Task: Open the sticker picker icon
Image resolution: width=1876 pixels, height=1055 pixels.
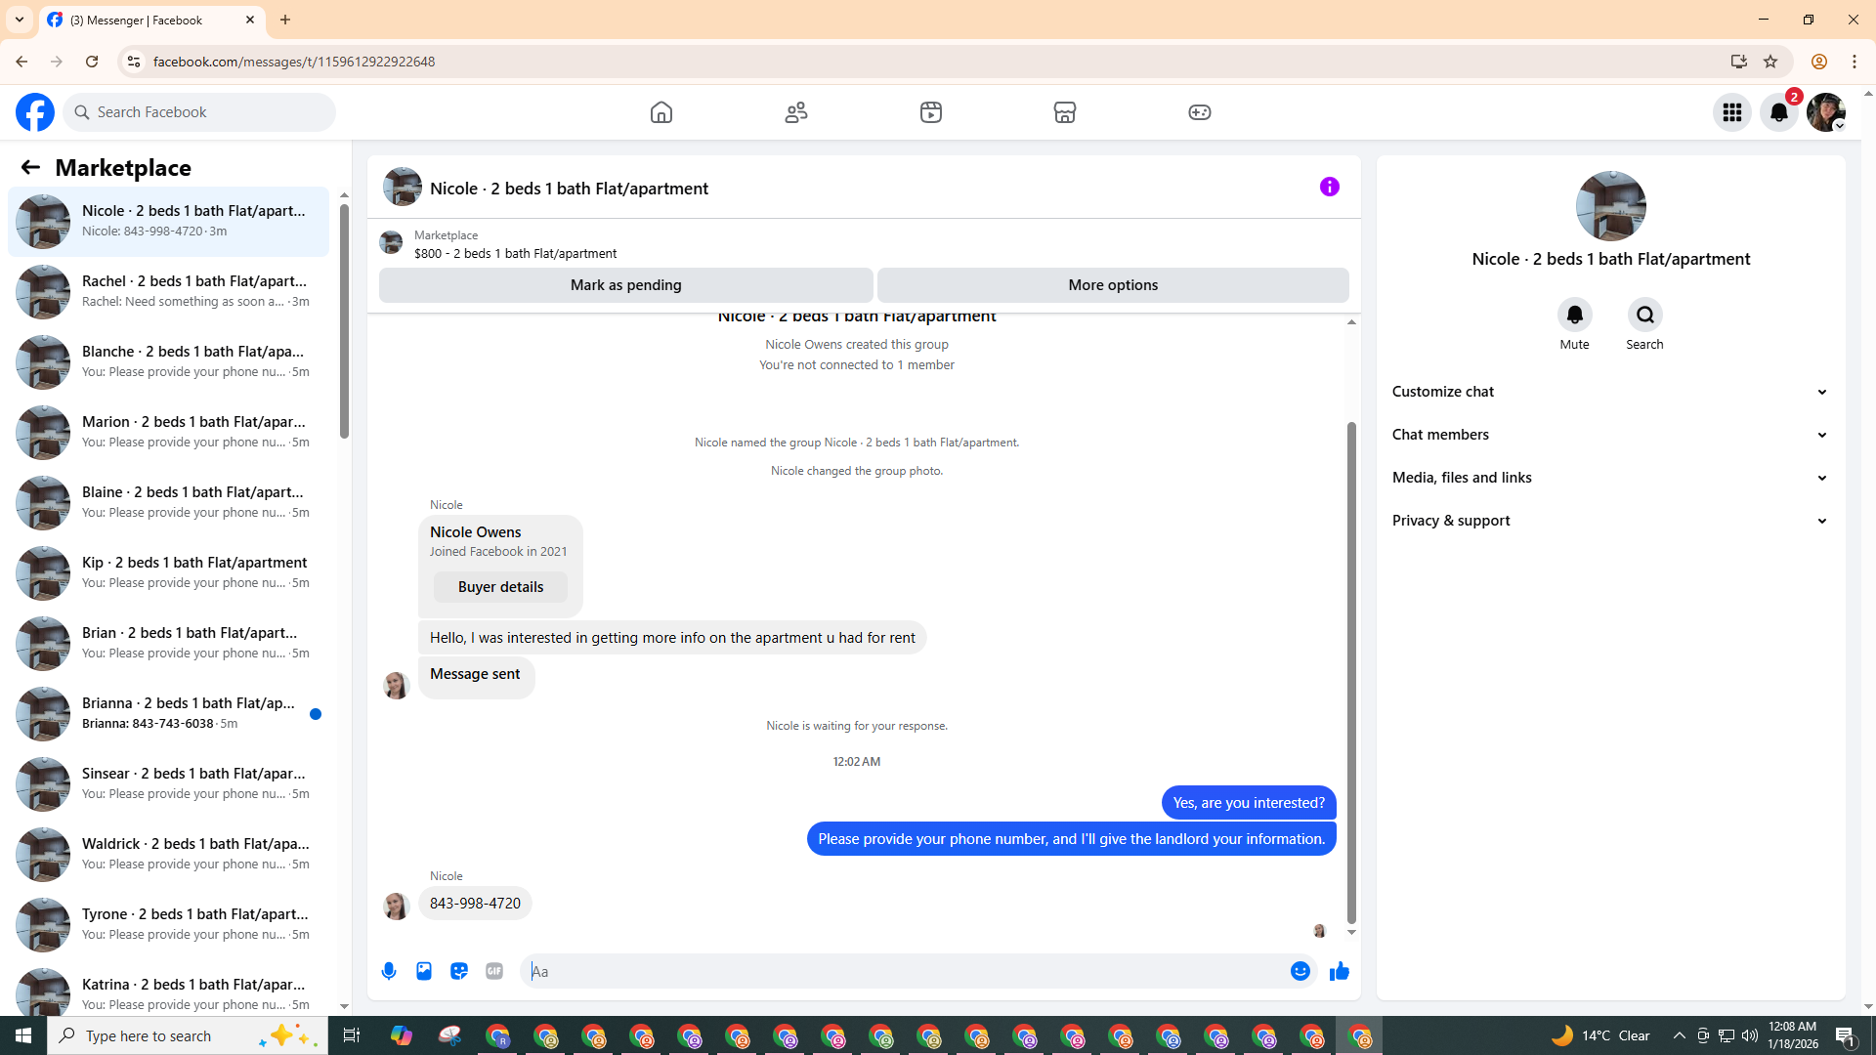Action: [459, 971]
